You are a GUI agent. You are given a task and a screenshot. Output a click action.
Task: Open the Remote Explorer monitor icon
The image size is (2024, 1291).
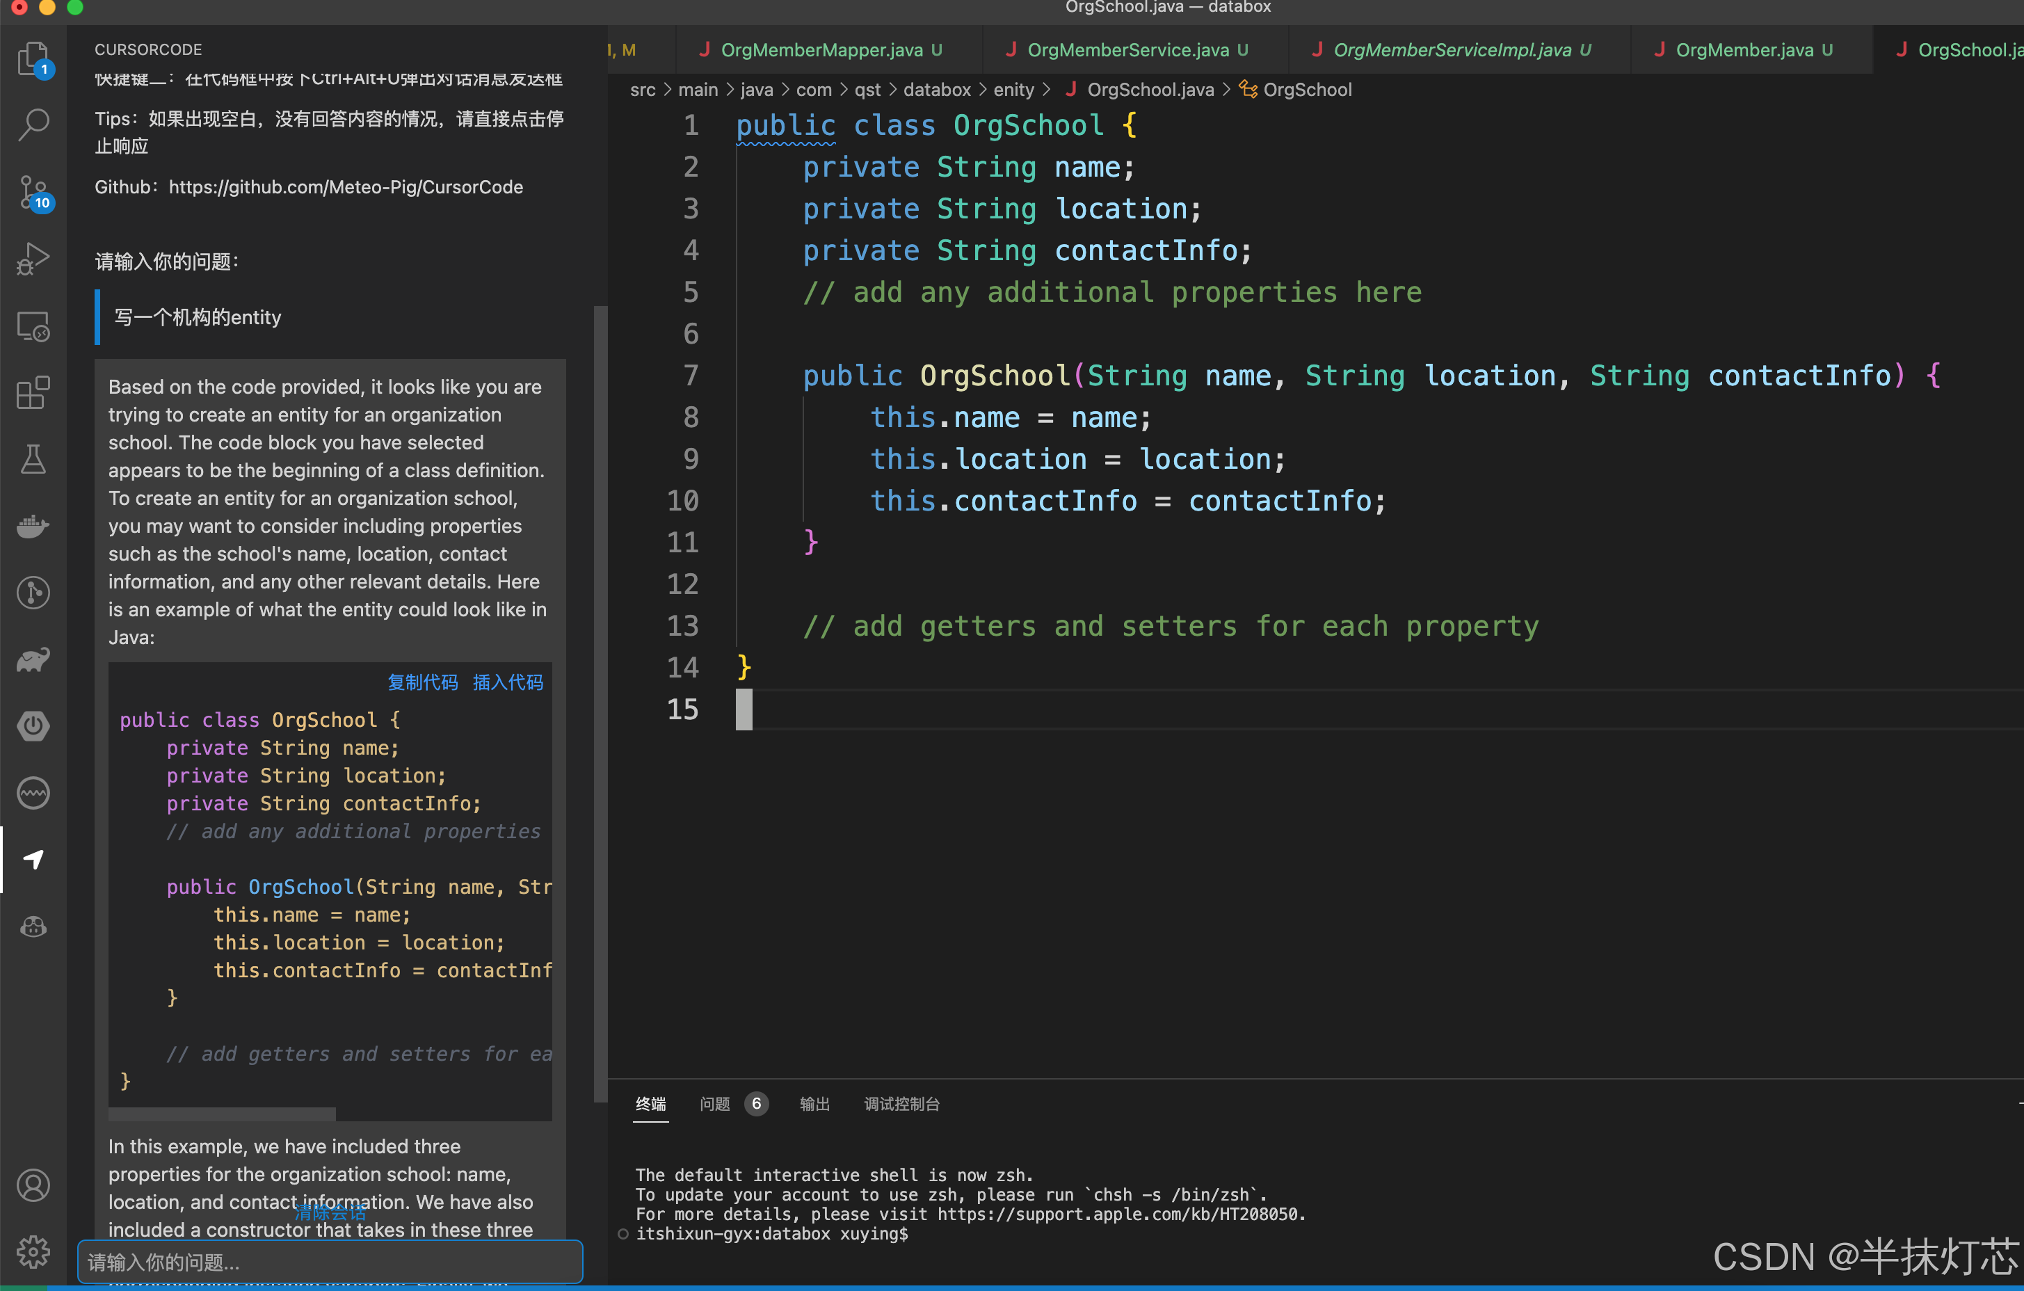33,326
